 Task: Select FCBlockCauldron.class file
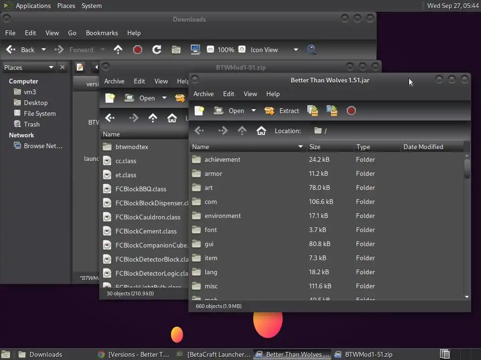coord(145,217)
